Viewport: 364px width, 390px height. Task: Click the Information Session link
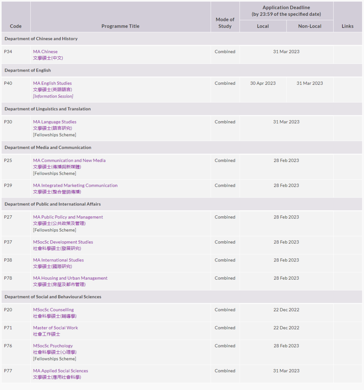coord(53,96)
